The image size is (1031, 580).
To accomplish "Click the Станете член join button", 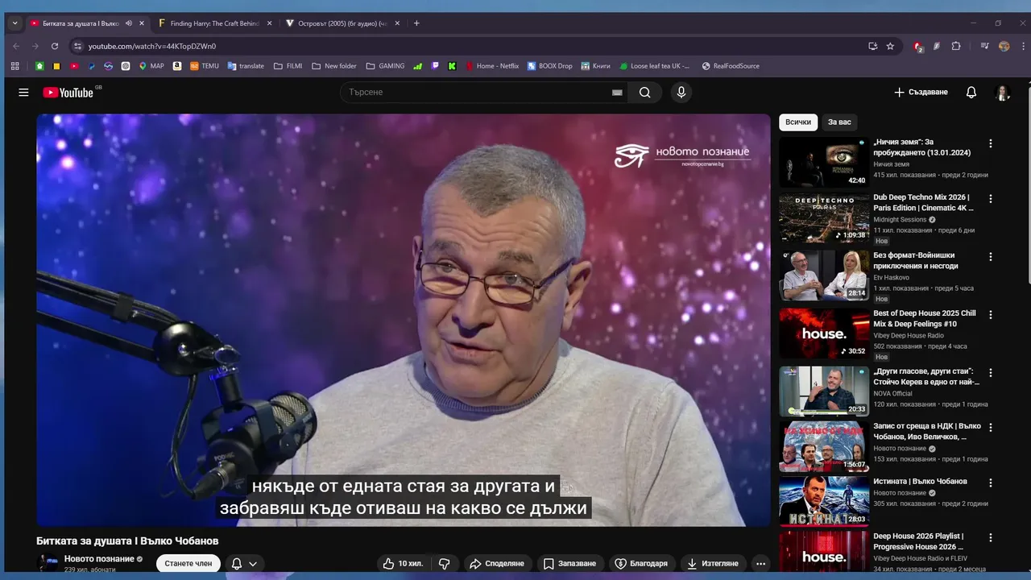I will (188, 564).
